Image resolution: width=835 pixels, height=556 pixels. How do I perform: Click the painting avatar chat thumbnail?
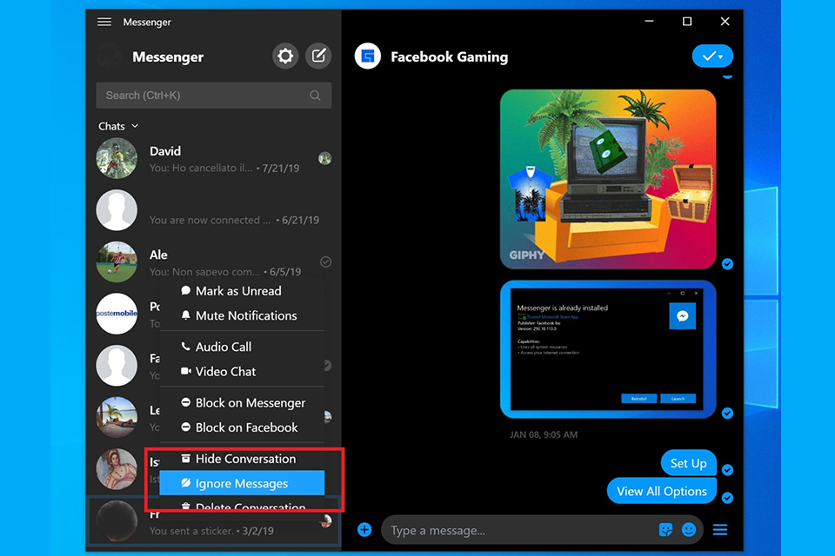[117, 469]
